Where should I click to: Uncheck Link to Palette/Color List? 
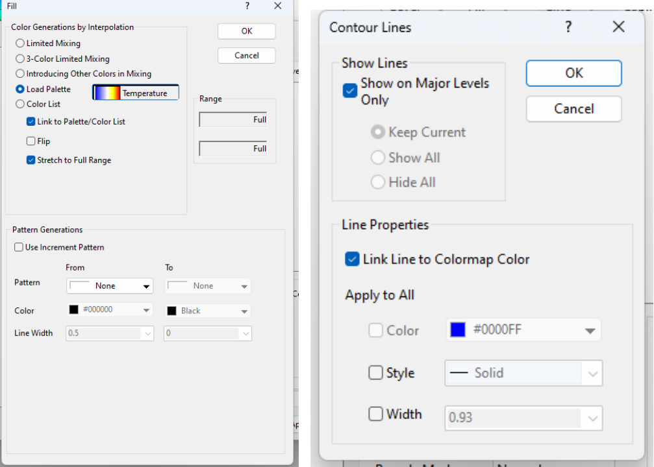[x=31, y=121]
